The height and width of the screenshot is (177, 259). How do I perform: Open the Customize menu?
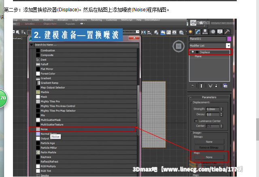(x=111, y=20)
